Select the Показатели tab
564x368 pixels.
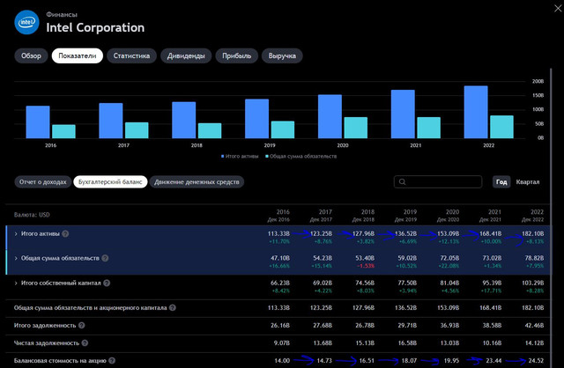78,55
